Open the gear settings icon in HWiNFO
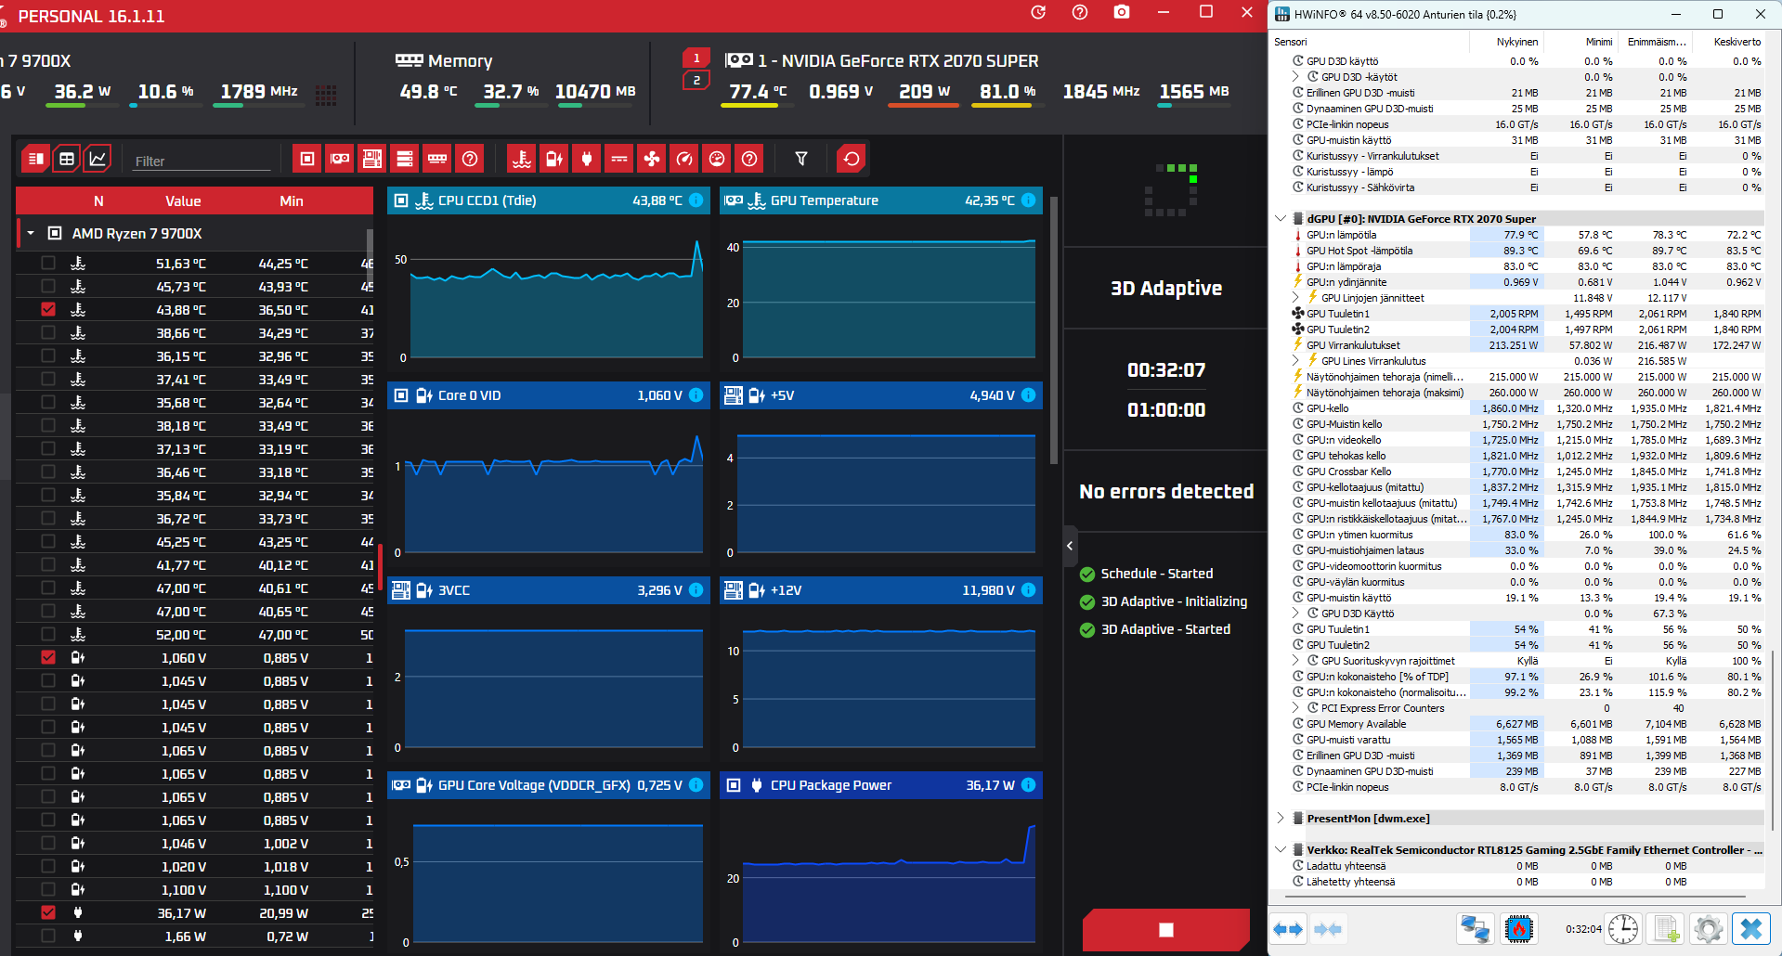The height and width of the screenshot is (956, 1782). click(x=1708, y=928)
